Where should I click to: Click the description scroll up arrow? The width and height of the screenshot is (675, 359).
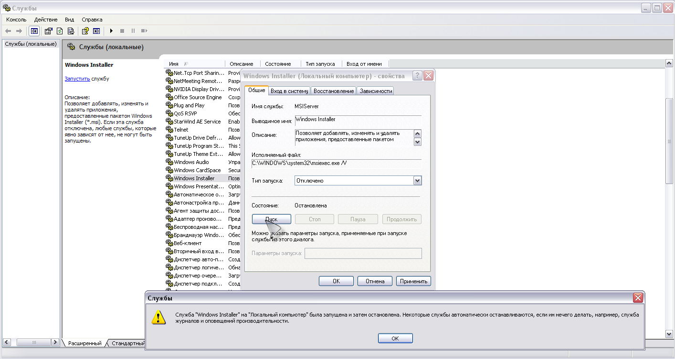point(417,134)
